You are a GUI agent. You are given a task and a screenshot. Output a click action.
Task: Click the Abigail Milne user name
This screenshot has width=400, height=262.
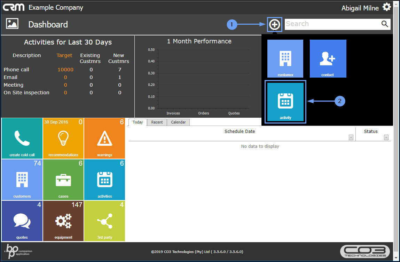click(x=360, y=8)
